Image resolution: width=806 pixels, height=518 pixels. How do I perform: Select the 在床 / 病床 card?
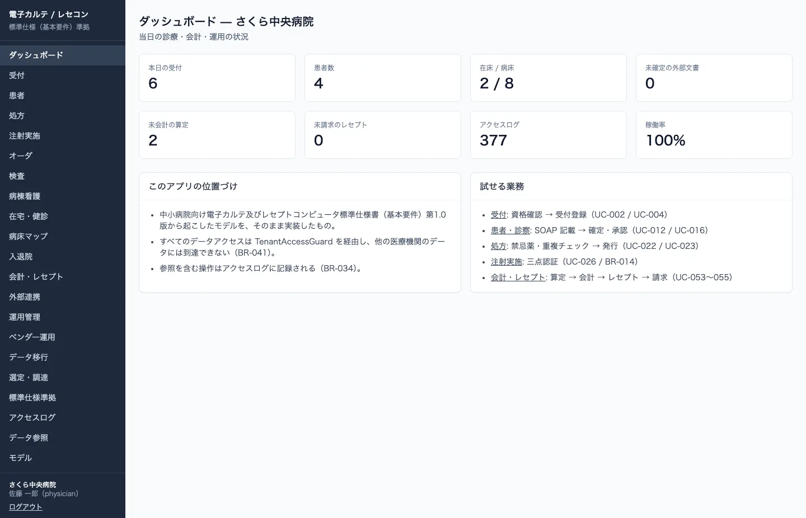(x=549, y=78)
